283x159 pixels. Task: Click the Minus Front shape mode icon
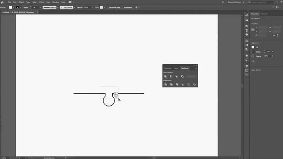point(171,76)
